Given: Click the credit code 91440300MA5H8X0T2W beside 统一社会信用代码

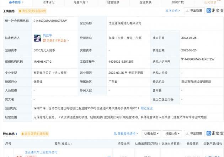Looking at the screenshot, I should [50, 21].
